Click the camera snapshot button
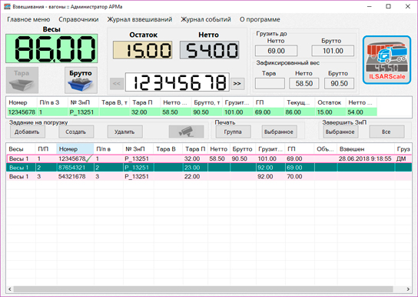 pos(186,132)
